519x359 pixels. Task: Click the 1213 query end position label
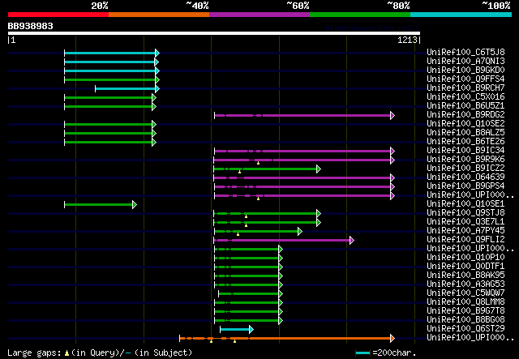click(407, 40)
